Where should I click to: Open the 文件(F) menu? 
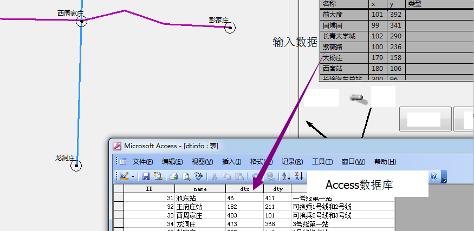tap(142, 162)
